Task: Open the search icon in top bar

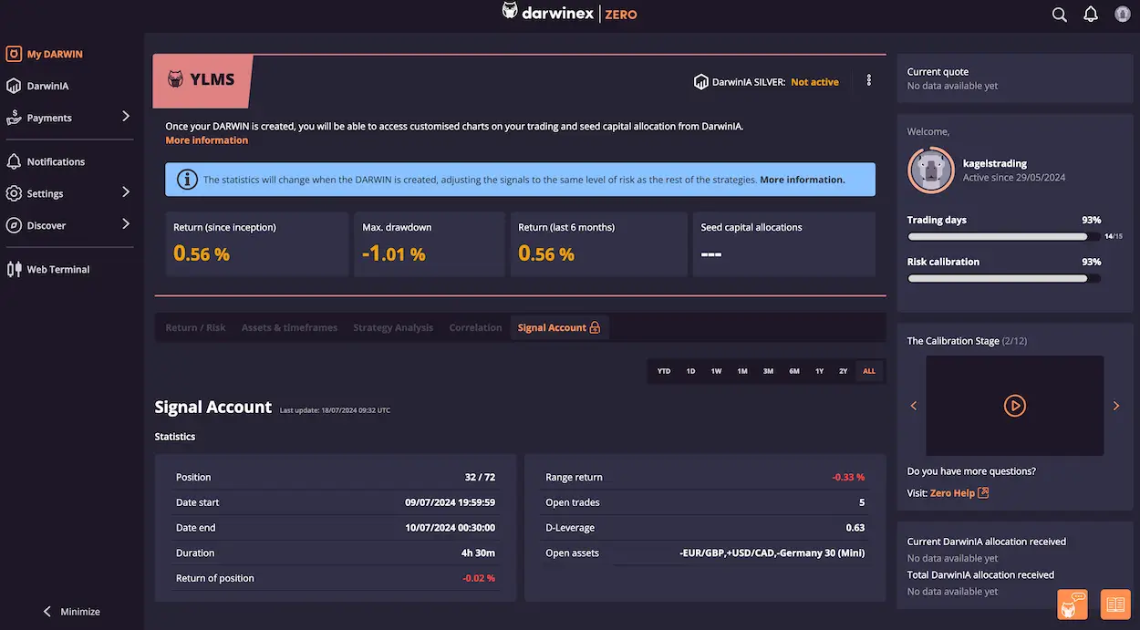Action: 1059,15
